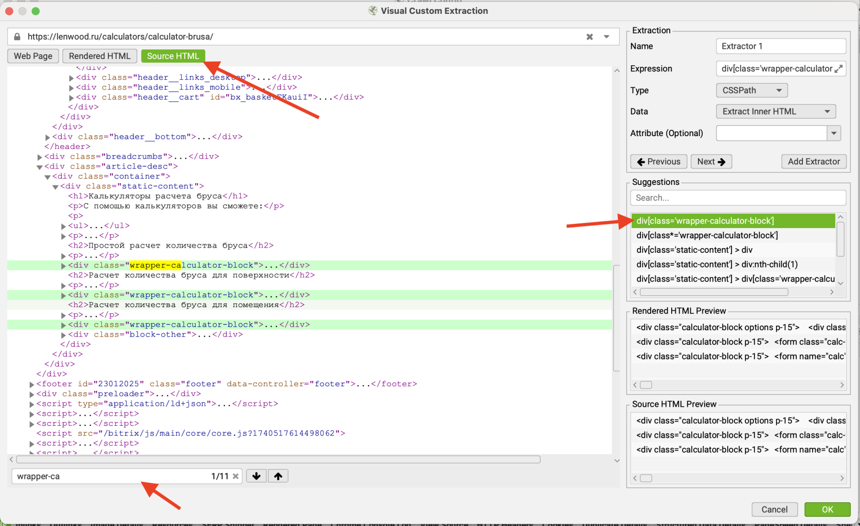Expand the footer element node

(32, 384)
